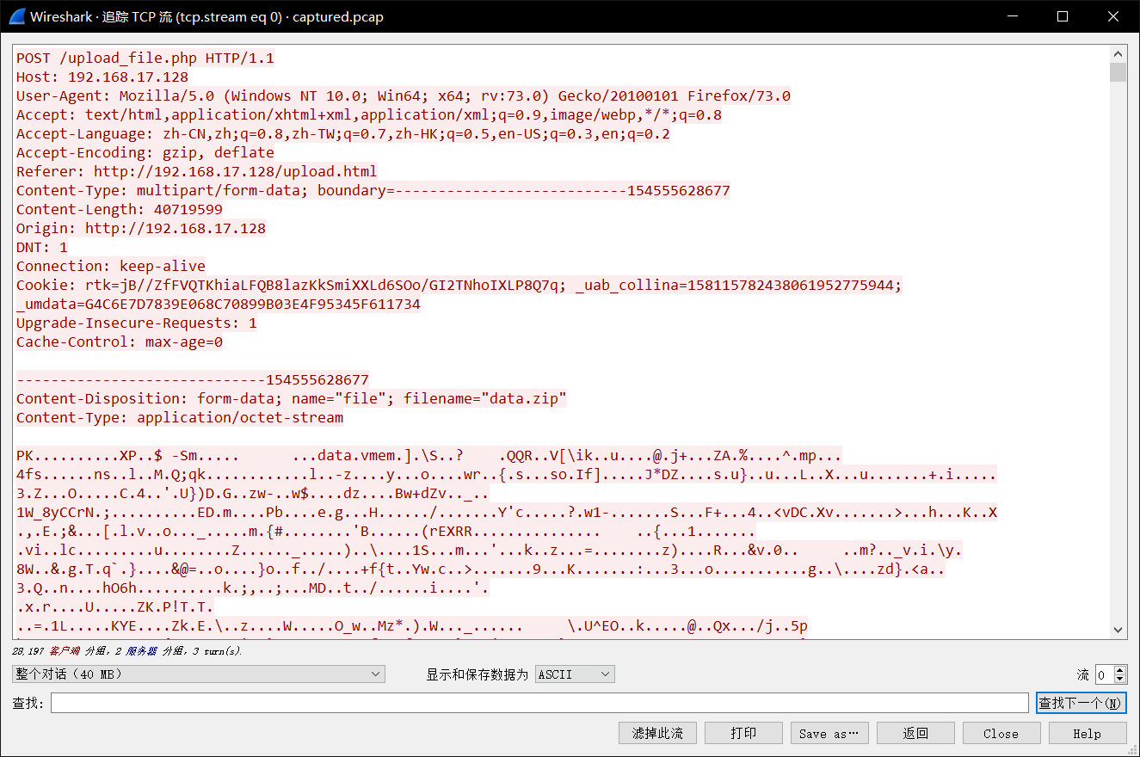This screenshot has height=757, width=1140.
Task: Close the window using the title bar X
Action: click(1113, 16)
